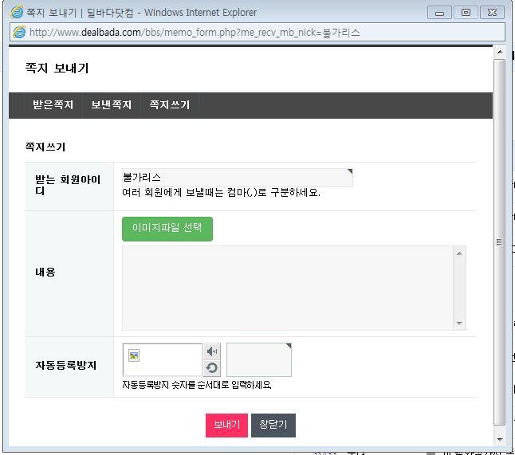Open the 받은쪽지 tab
Viewport: 515px width, 455px height.
click(53, 105)
